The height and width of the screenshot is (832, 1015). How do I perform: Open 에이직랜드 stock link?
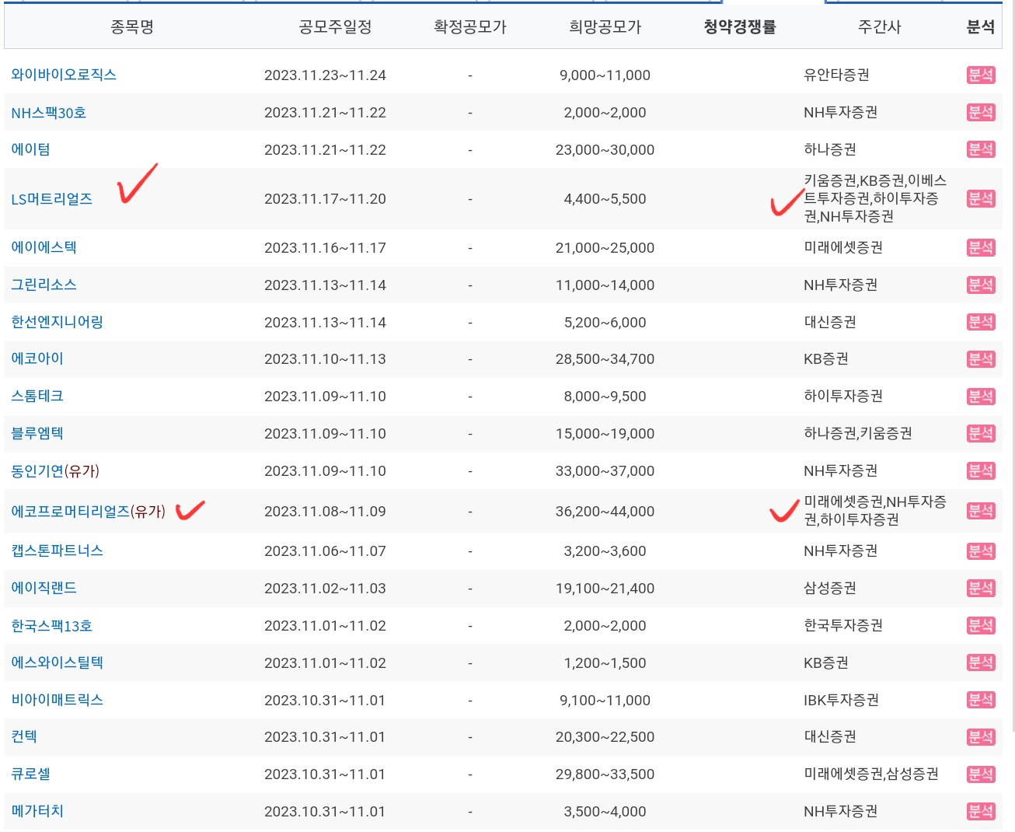[x=44, y=588]
